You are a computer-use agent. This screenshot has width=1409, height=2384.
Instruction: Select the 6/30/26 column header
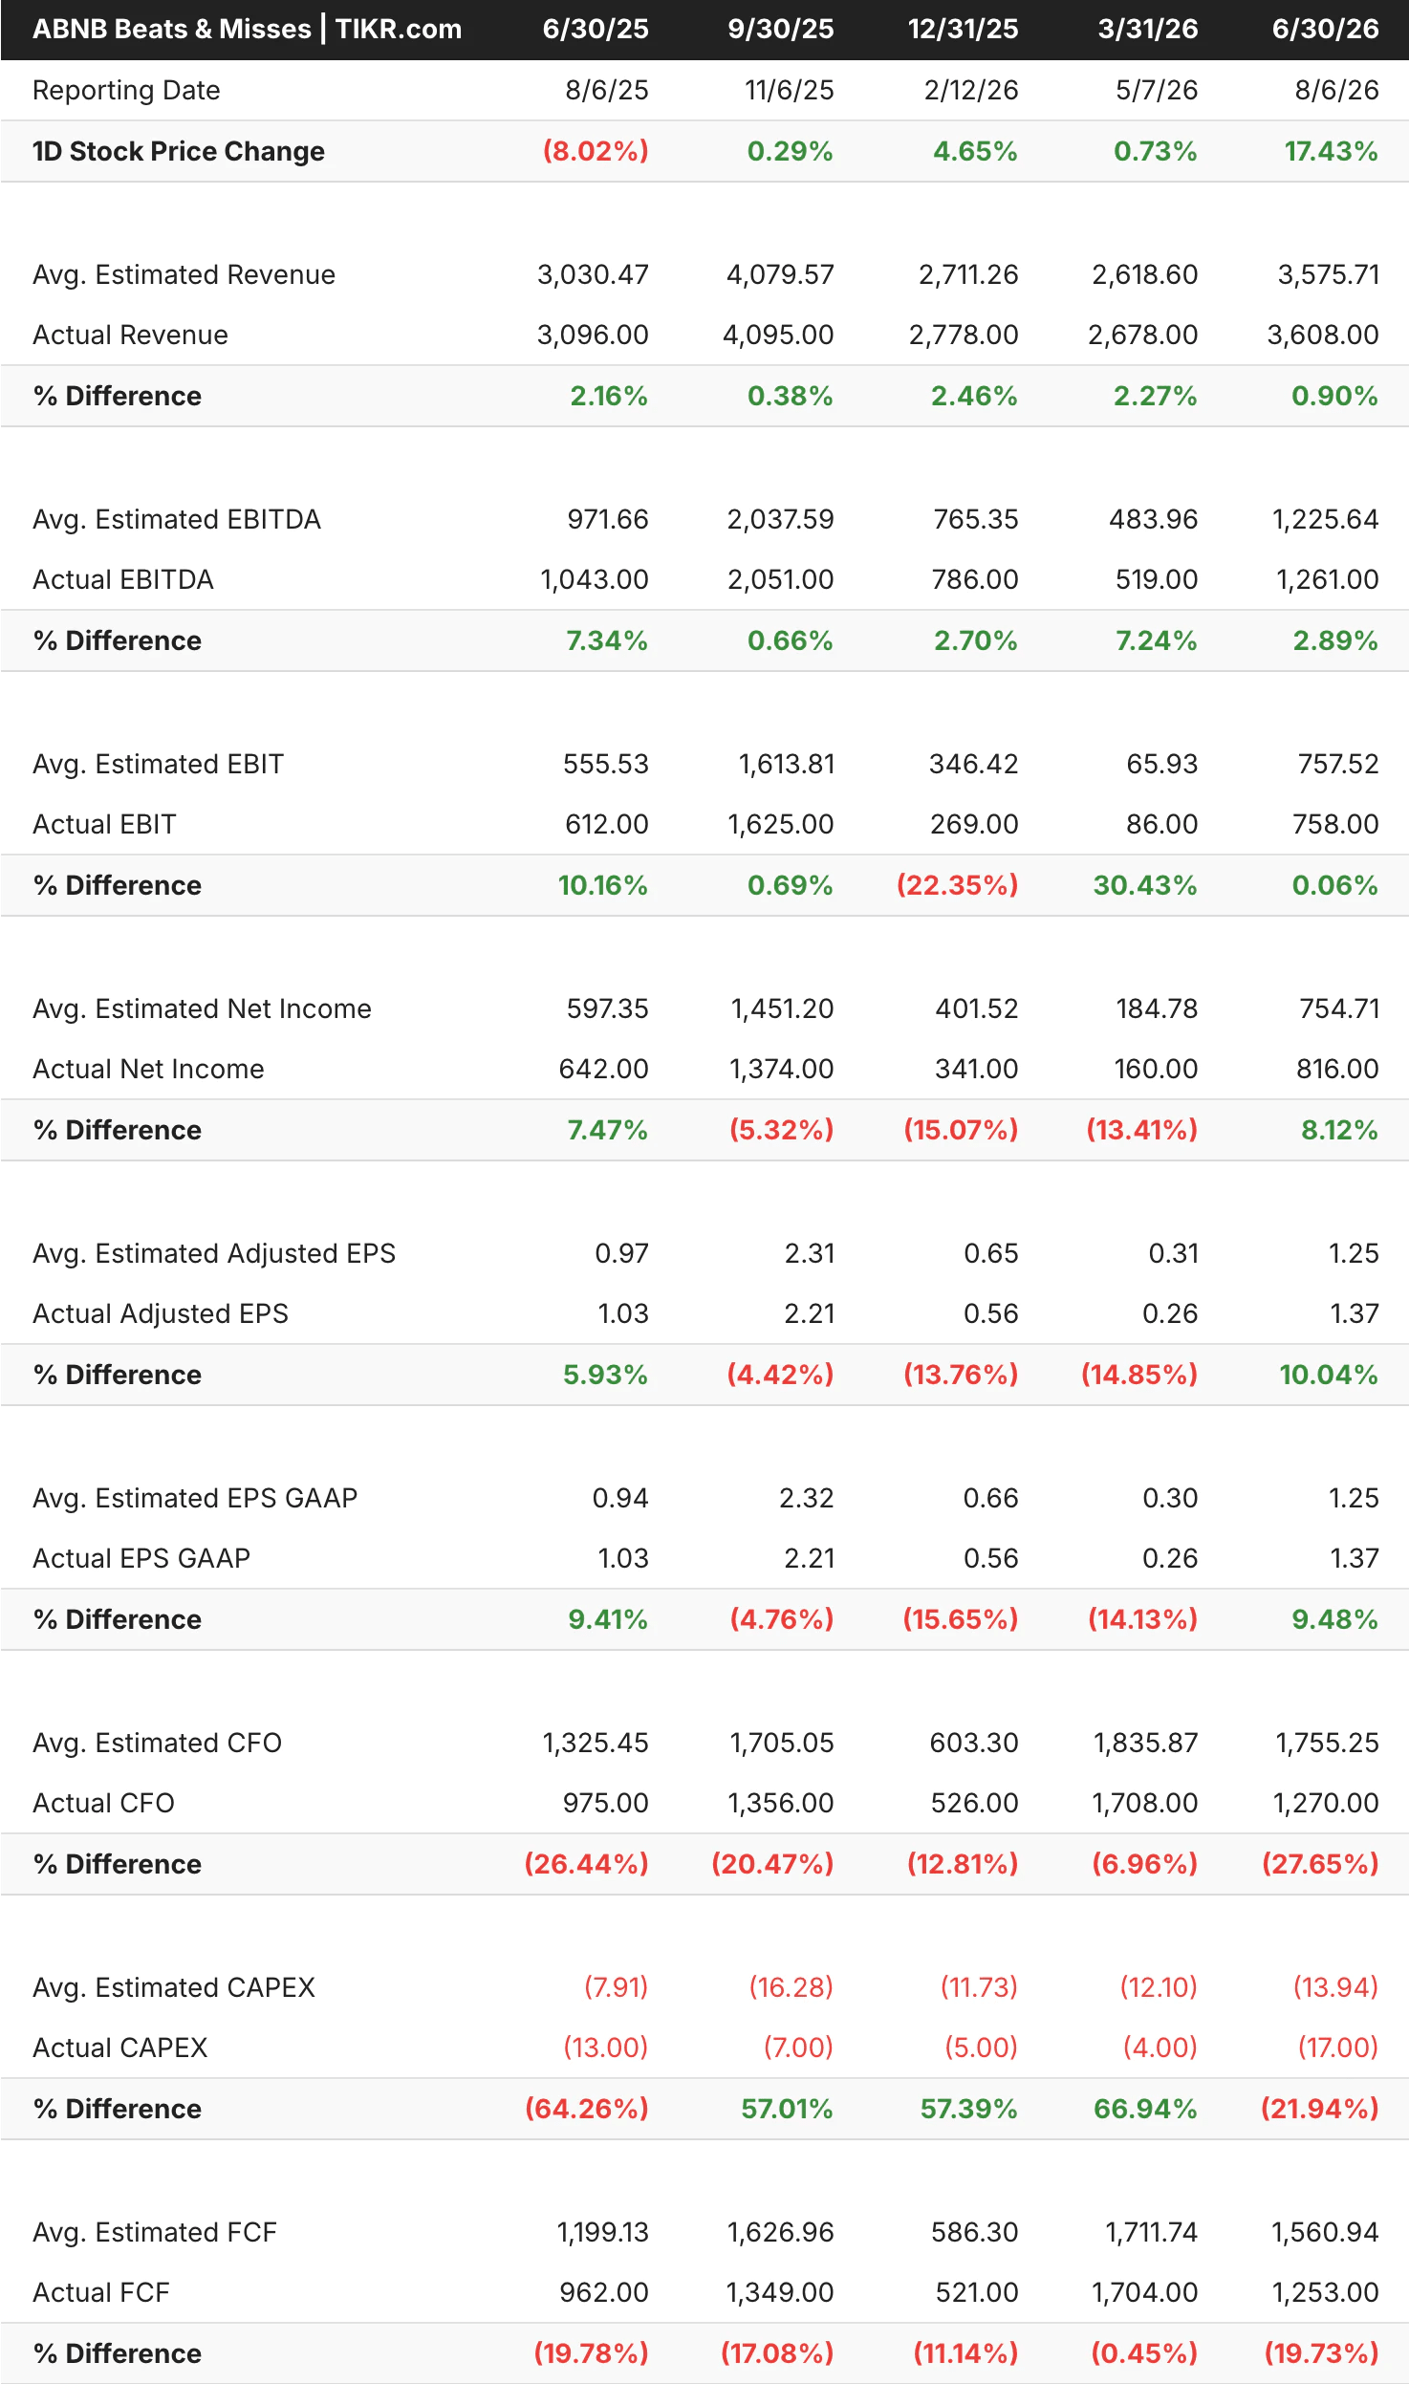coord(1325,29)
